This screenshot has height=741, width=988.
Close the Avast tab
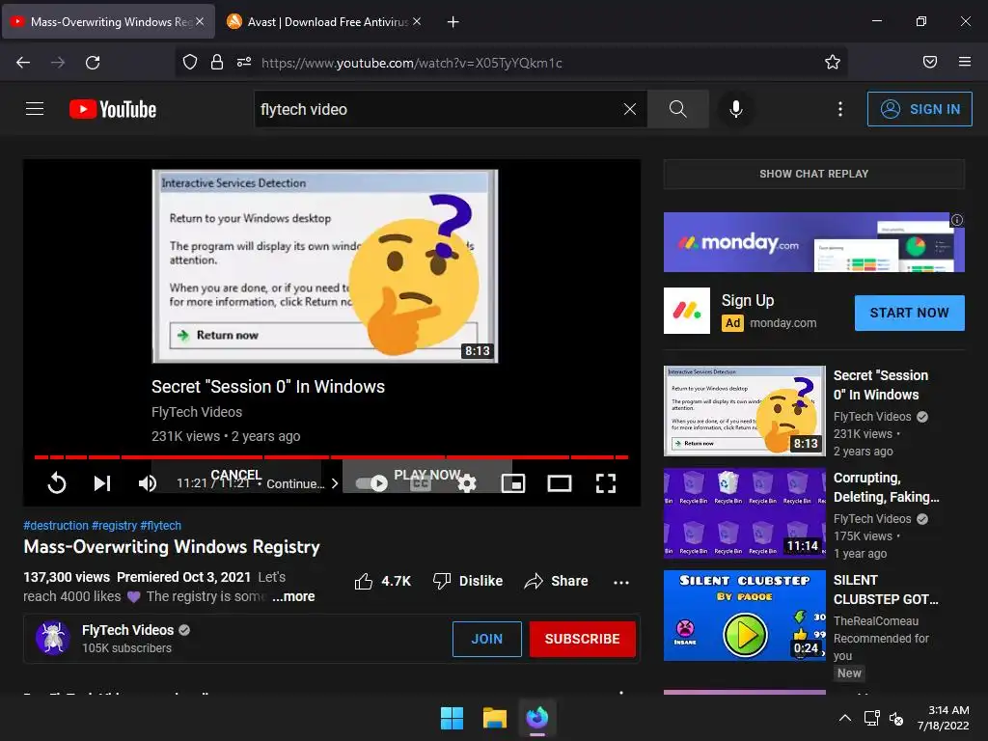click(417, 21)
